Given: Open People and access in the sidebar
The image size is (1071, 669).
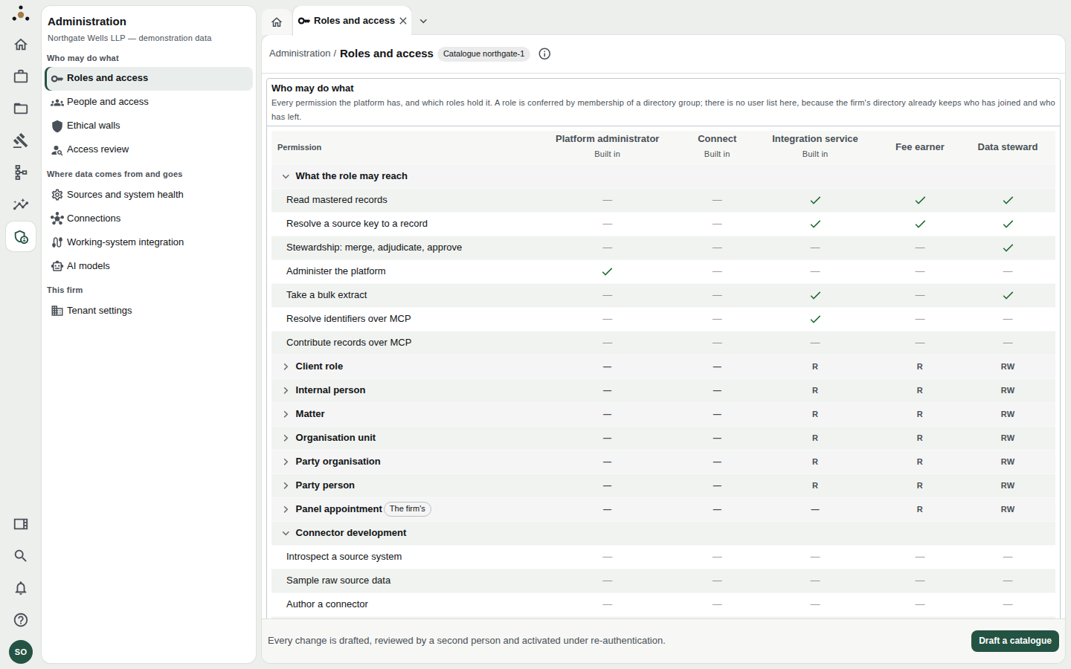Looking at the screenshot, I should pos(149,102).
